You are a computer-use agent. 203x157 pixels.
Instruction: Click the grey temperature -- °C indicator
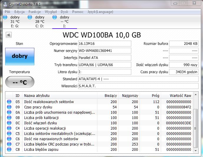click(x=20, y=82)
